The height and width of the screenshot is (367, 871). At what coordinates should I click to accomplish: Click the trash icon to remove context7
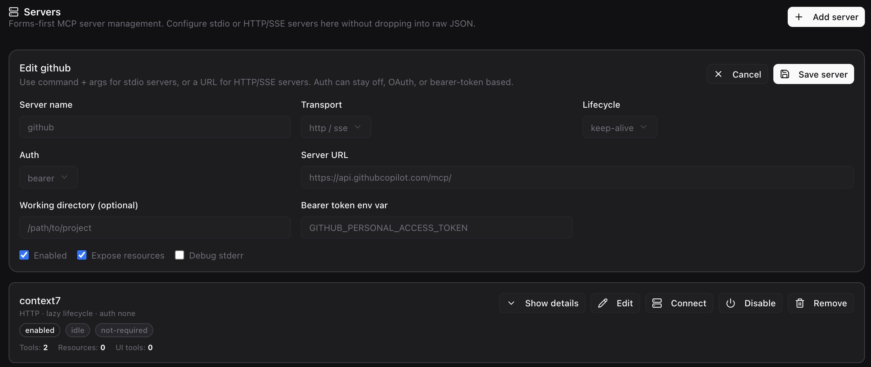[x=800, y=303]
